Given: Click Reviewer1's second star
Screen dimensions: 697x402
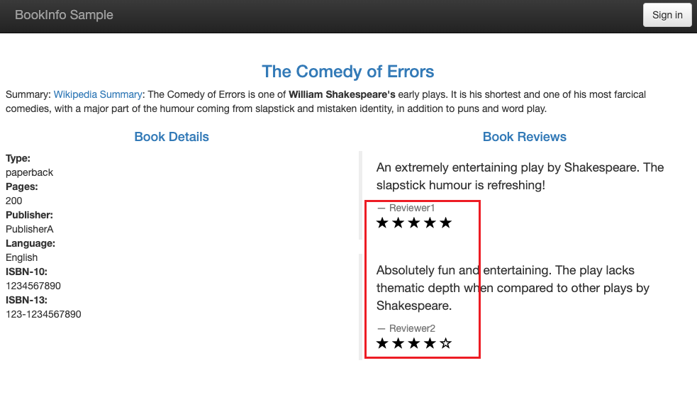Looking at the screenshot, I should click(x=398, y=223).
